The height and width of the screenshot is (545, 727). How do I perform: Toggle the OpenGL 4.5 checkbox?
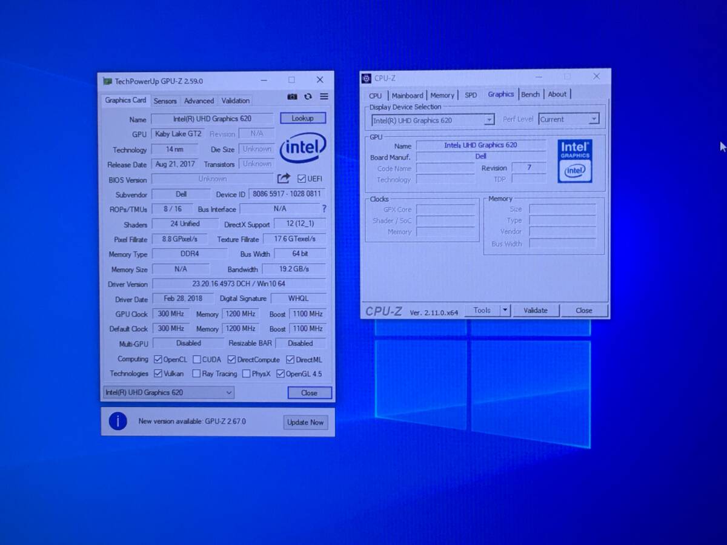(281, 374)
